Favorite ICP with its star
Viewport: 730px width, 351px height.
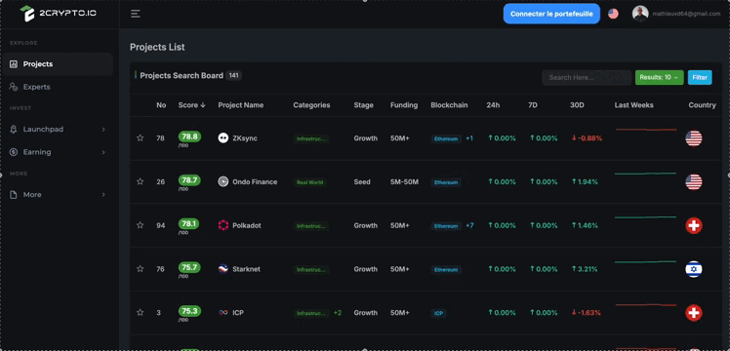141,313
